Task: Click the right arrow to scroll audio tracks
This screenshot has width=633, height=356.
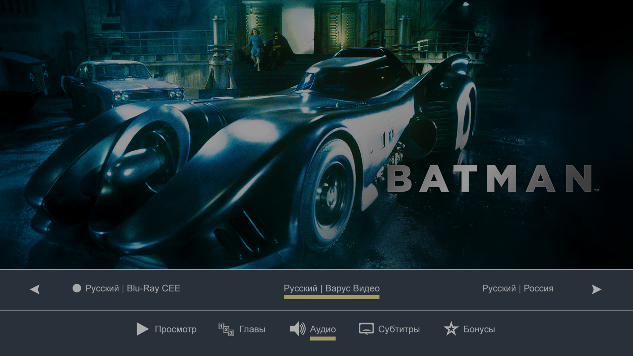Action: 596,289
